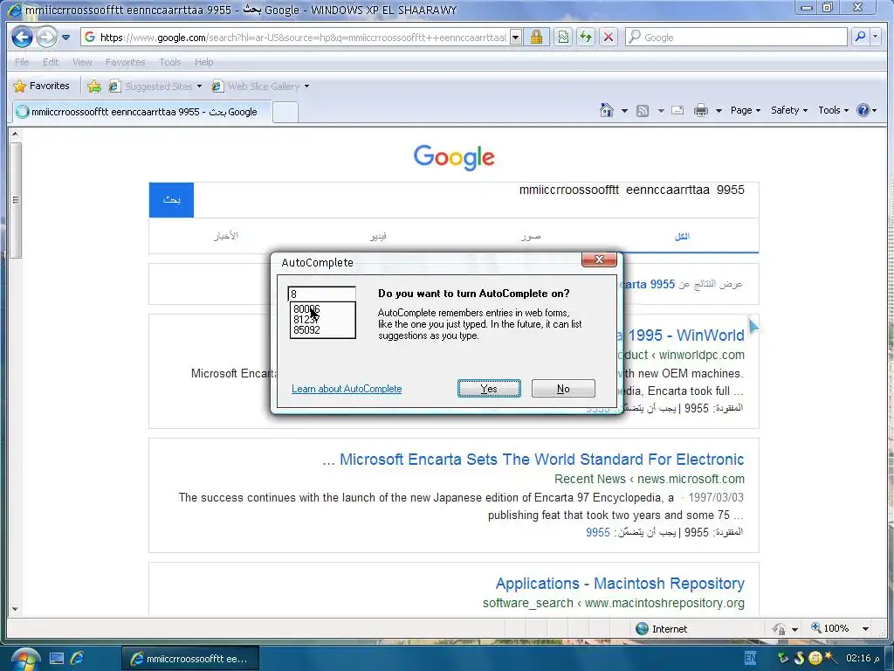Click the toolbar Google search box

pos(737,38)
